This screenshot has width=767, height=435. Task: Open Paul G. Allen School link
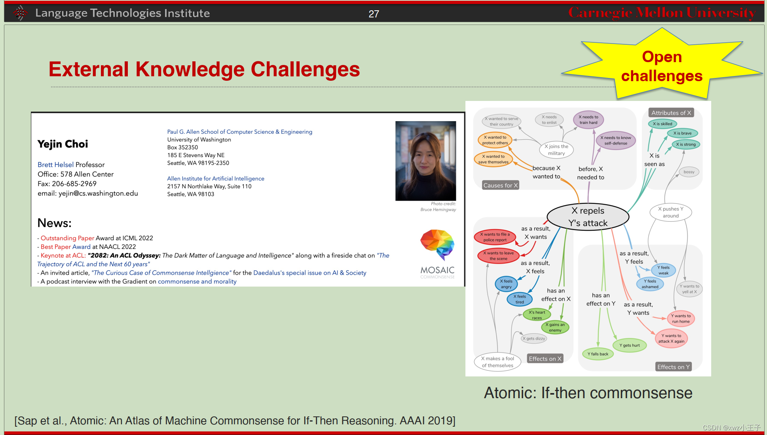(239, 132)
